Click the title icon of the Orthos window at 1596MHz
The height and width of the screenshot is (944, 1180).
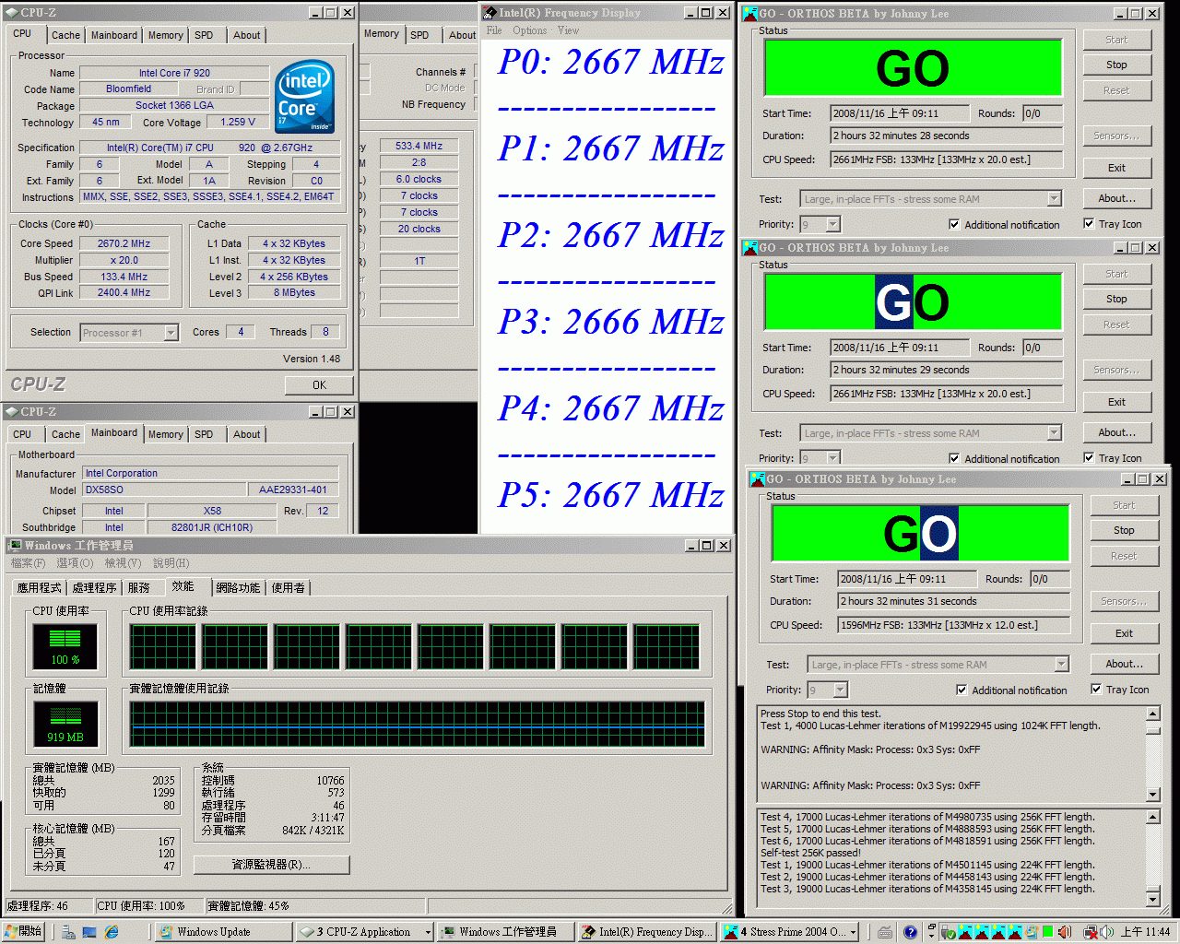(x=758, y=479)
